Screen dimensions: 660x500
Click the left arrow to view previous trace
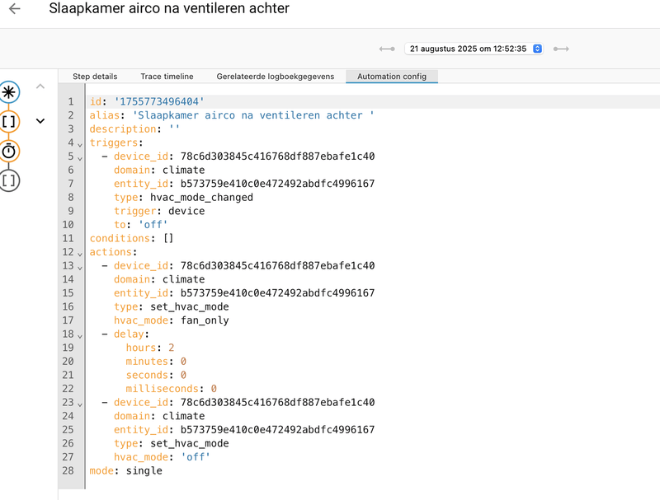(388, 49)
